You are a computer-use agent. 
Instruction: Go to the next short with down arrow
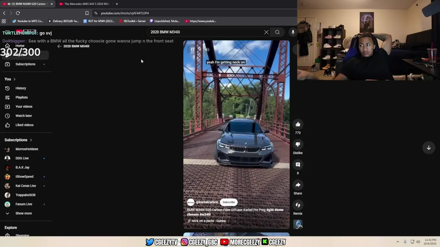pos(429,148)
